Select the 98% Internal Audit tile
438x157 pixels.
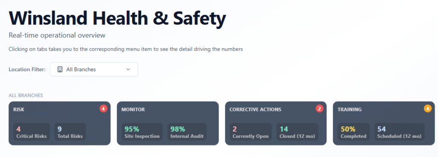point(187,132)
